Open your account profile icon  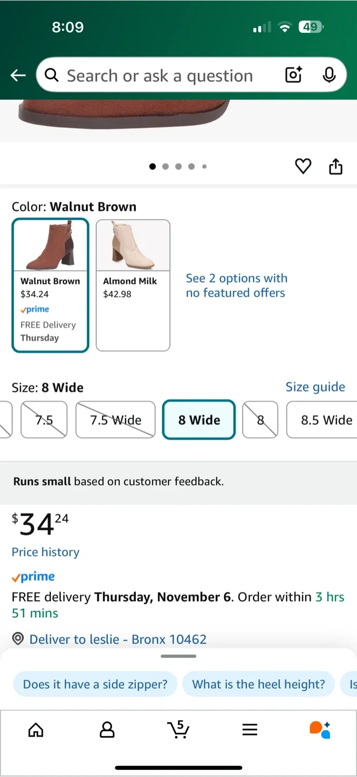[107, 730]
